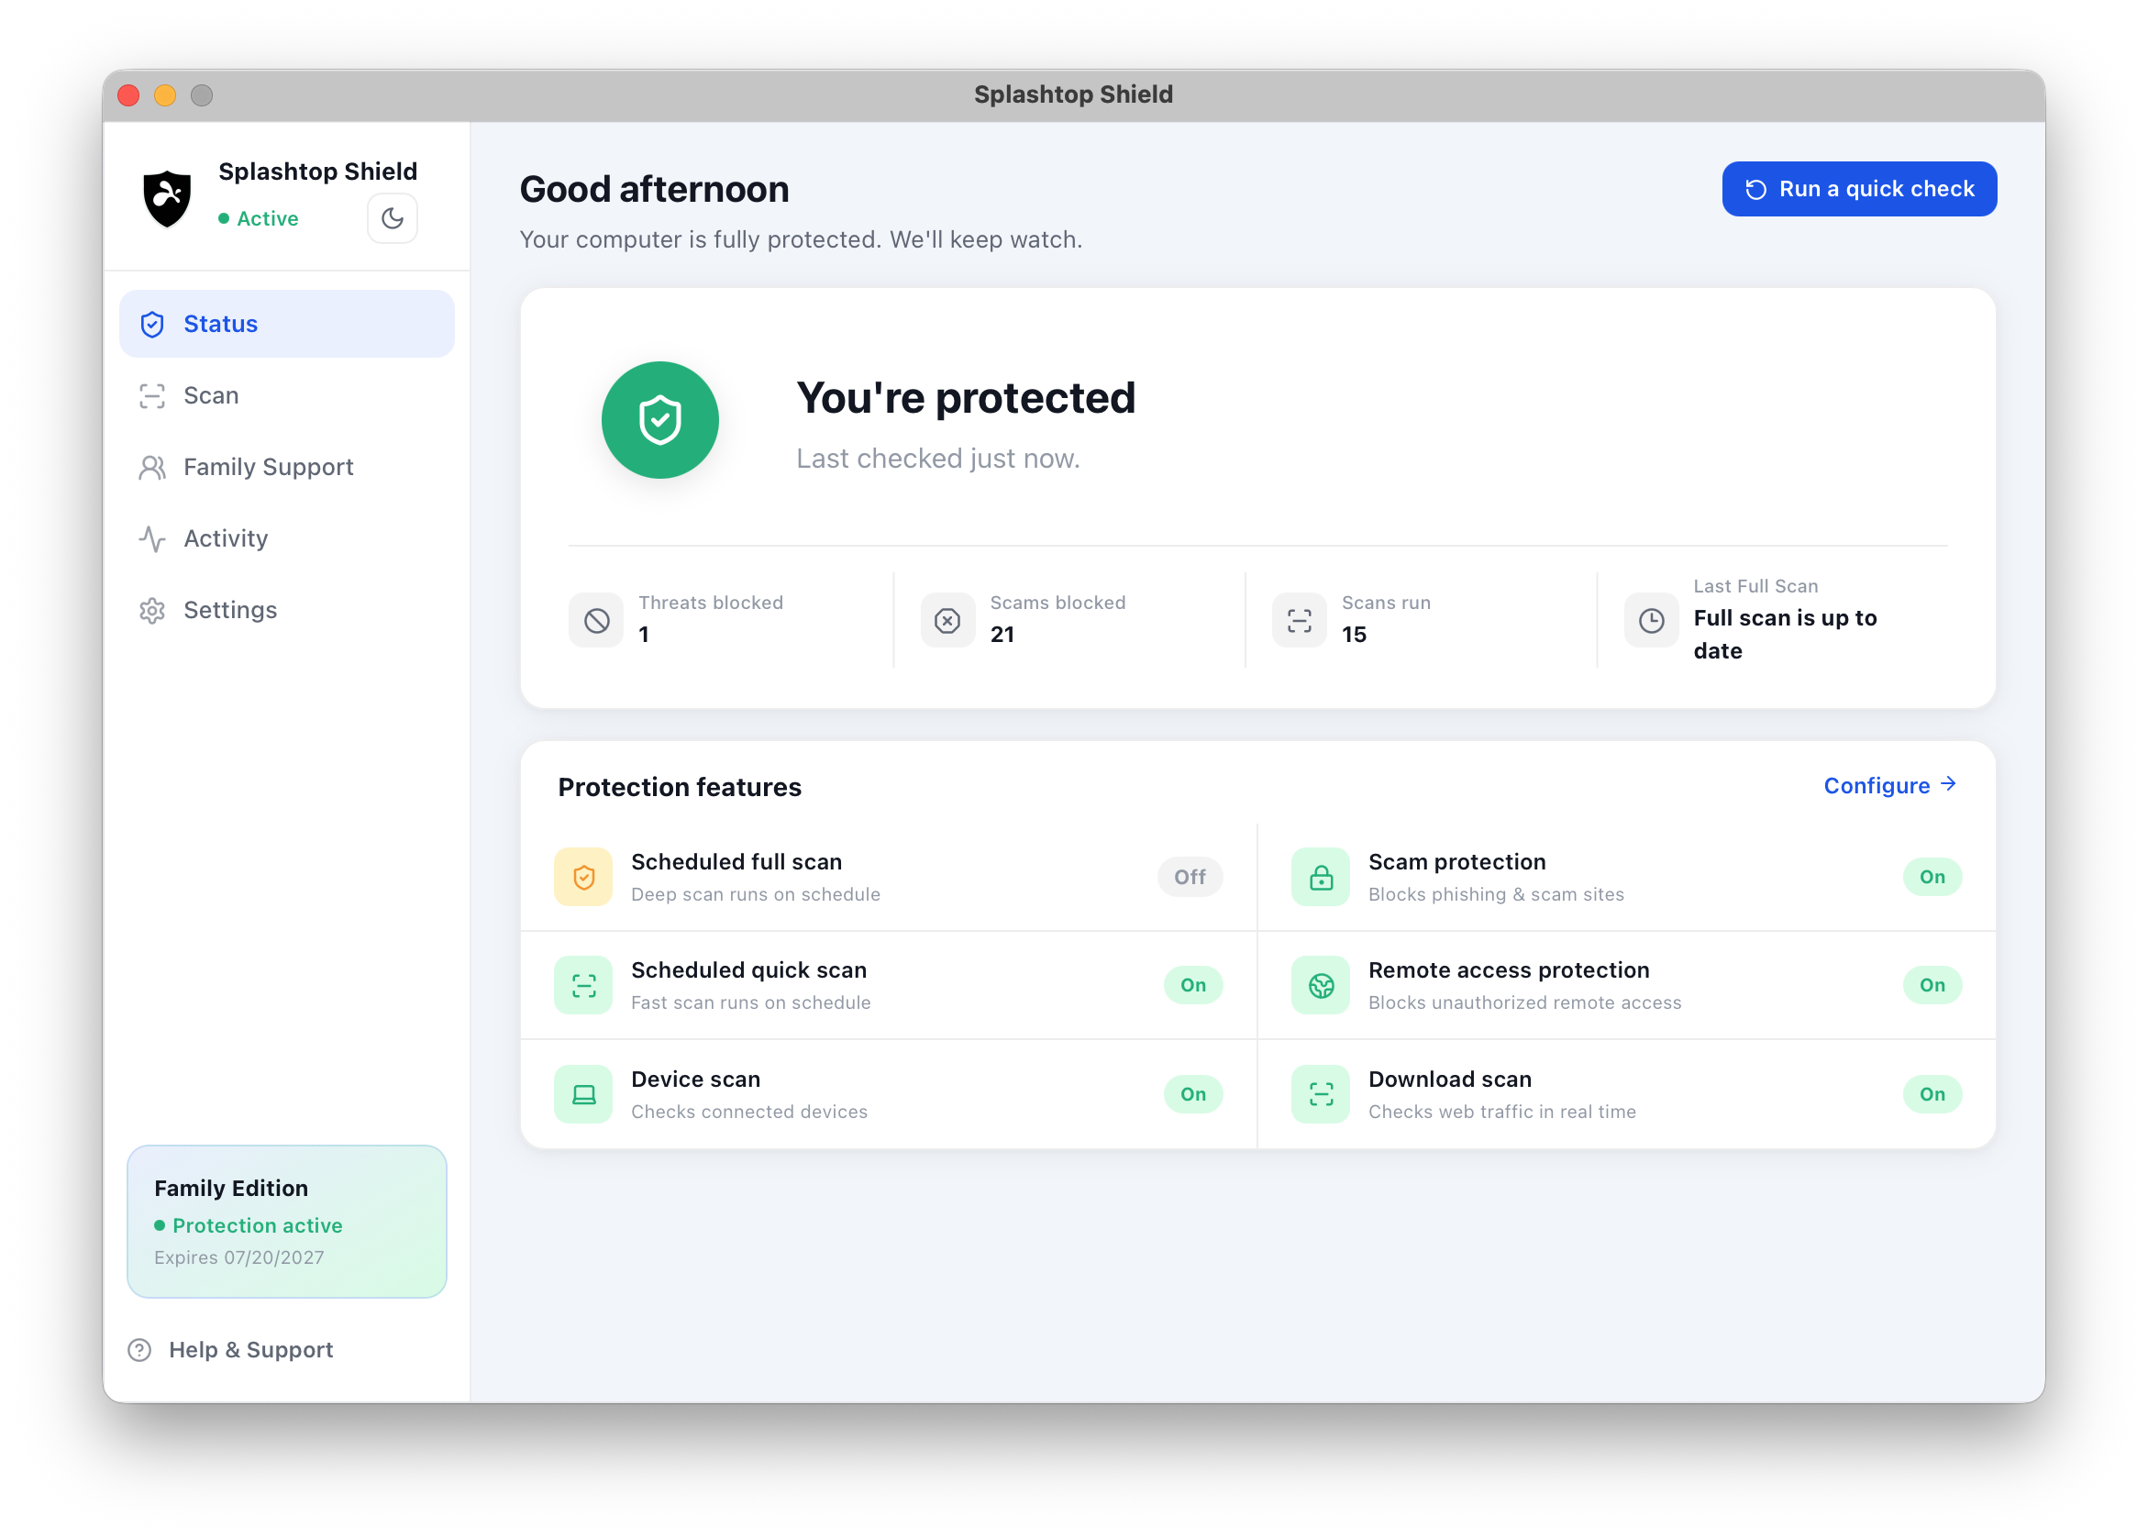
Task: Click the Activity pulse icon in sidebar
Action: point(152,538)
